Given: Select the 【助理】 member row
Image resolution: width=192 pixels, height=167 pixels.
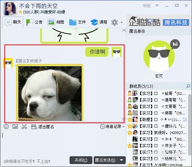Looking at the screenshot, I should tap(157, 119).
